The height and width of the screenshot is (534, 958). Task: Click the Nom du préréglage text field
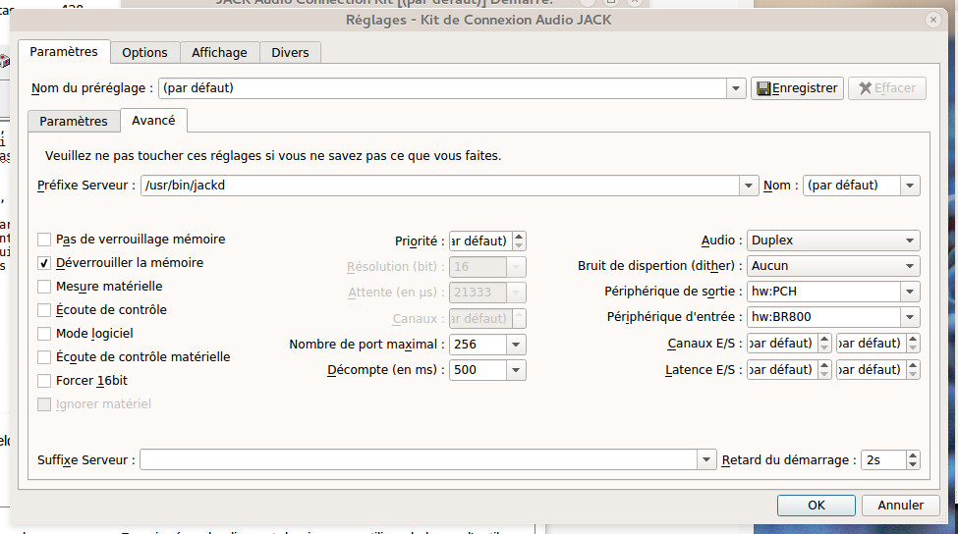tap(442, 88)
